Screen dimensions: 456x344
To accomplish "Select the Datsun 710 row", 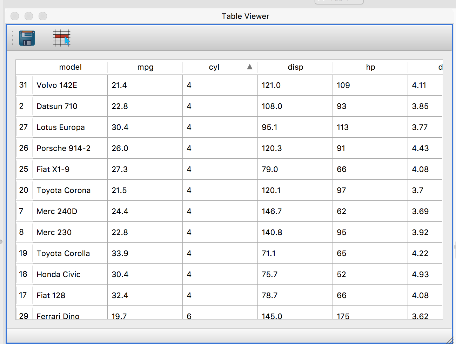I will [x=57, y=106].
